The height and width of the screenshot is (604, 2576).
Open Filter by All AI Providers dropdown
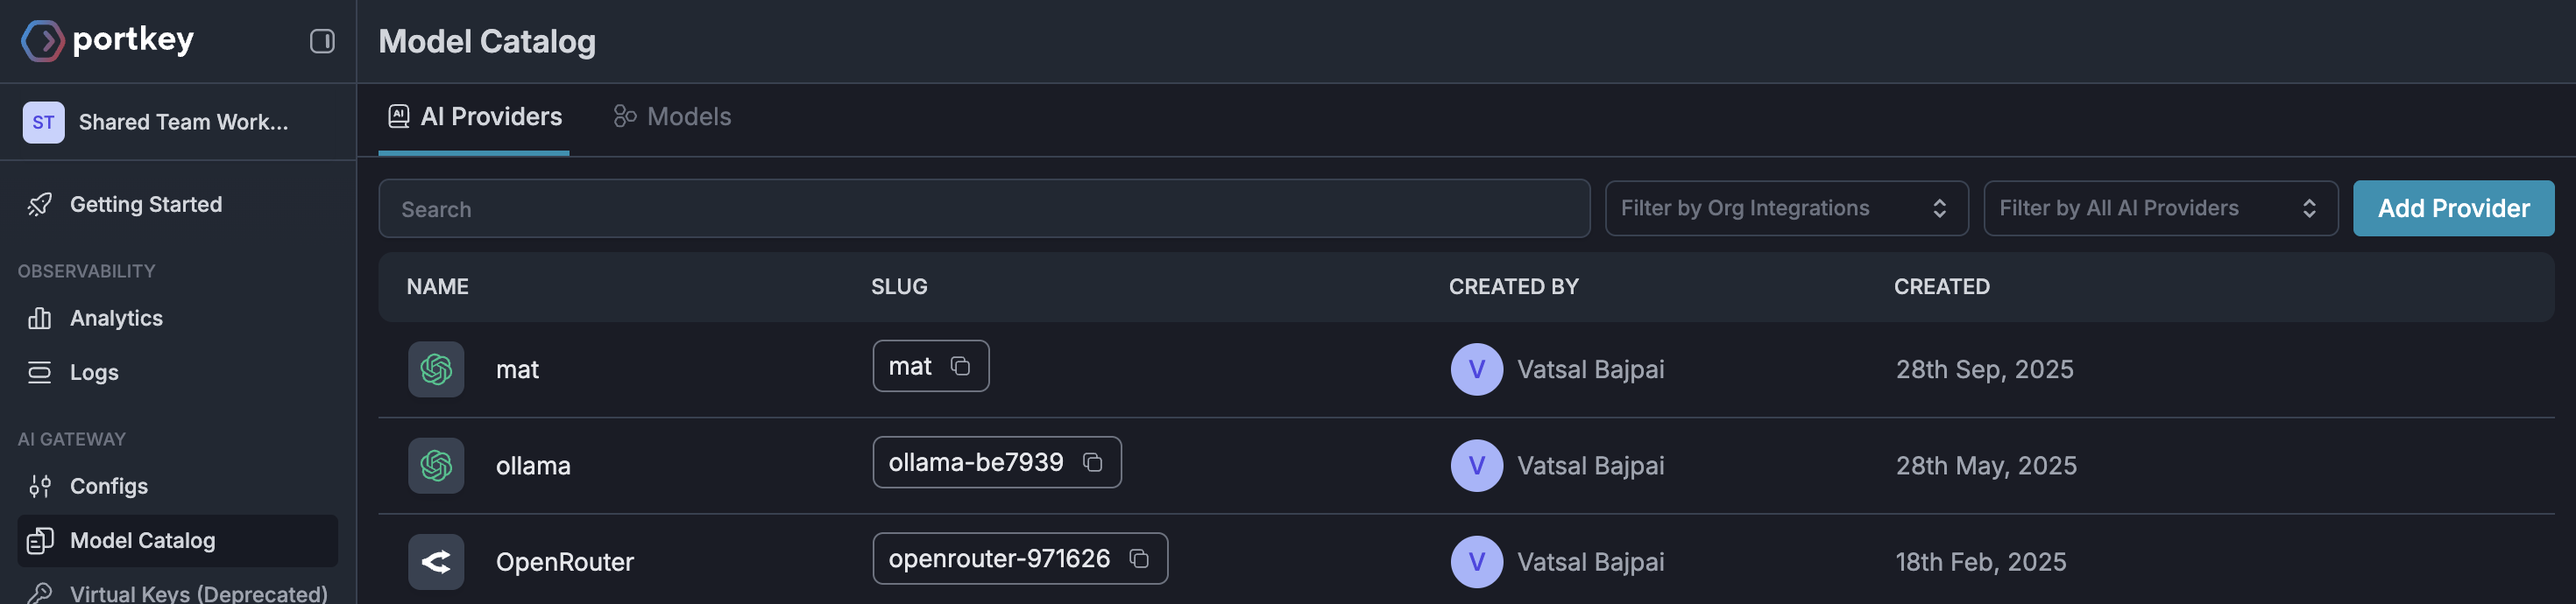click(2159, 208)
